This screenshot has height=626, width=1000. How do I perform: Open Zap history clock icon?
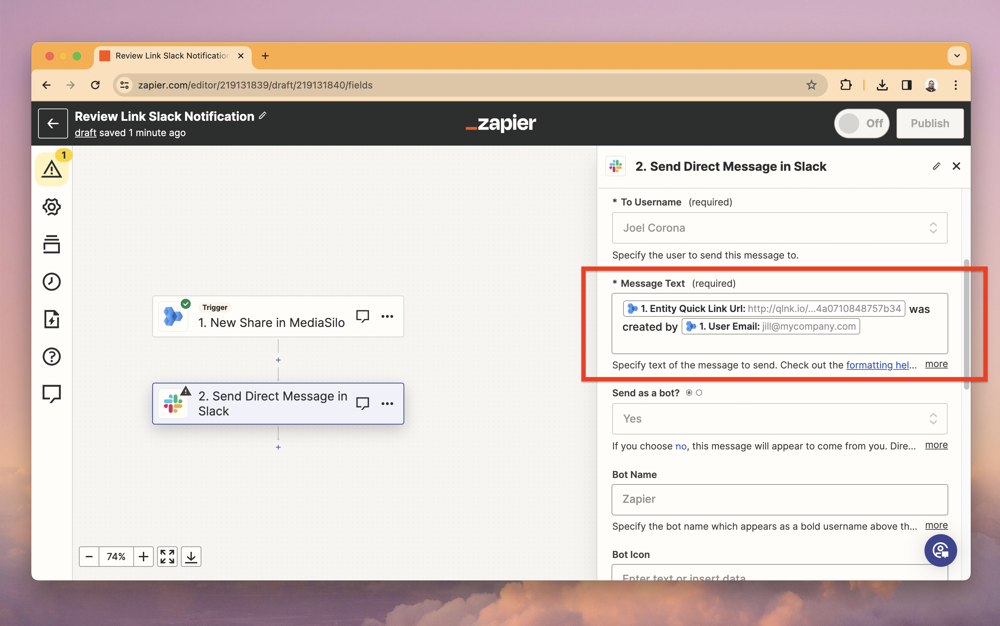51,282
